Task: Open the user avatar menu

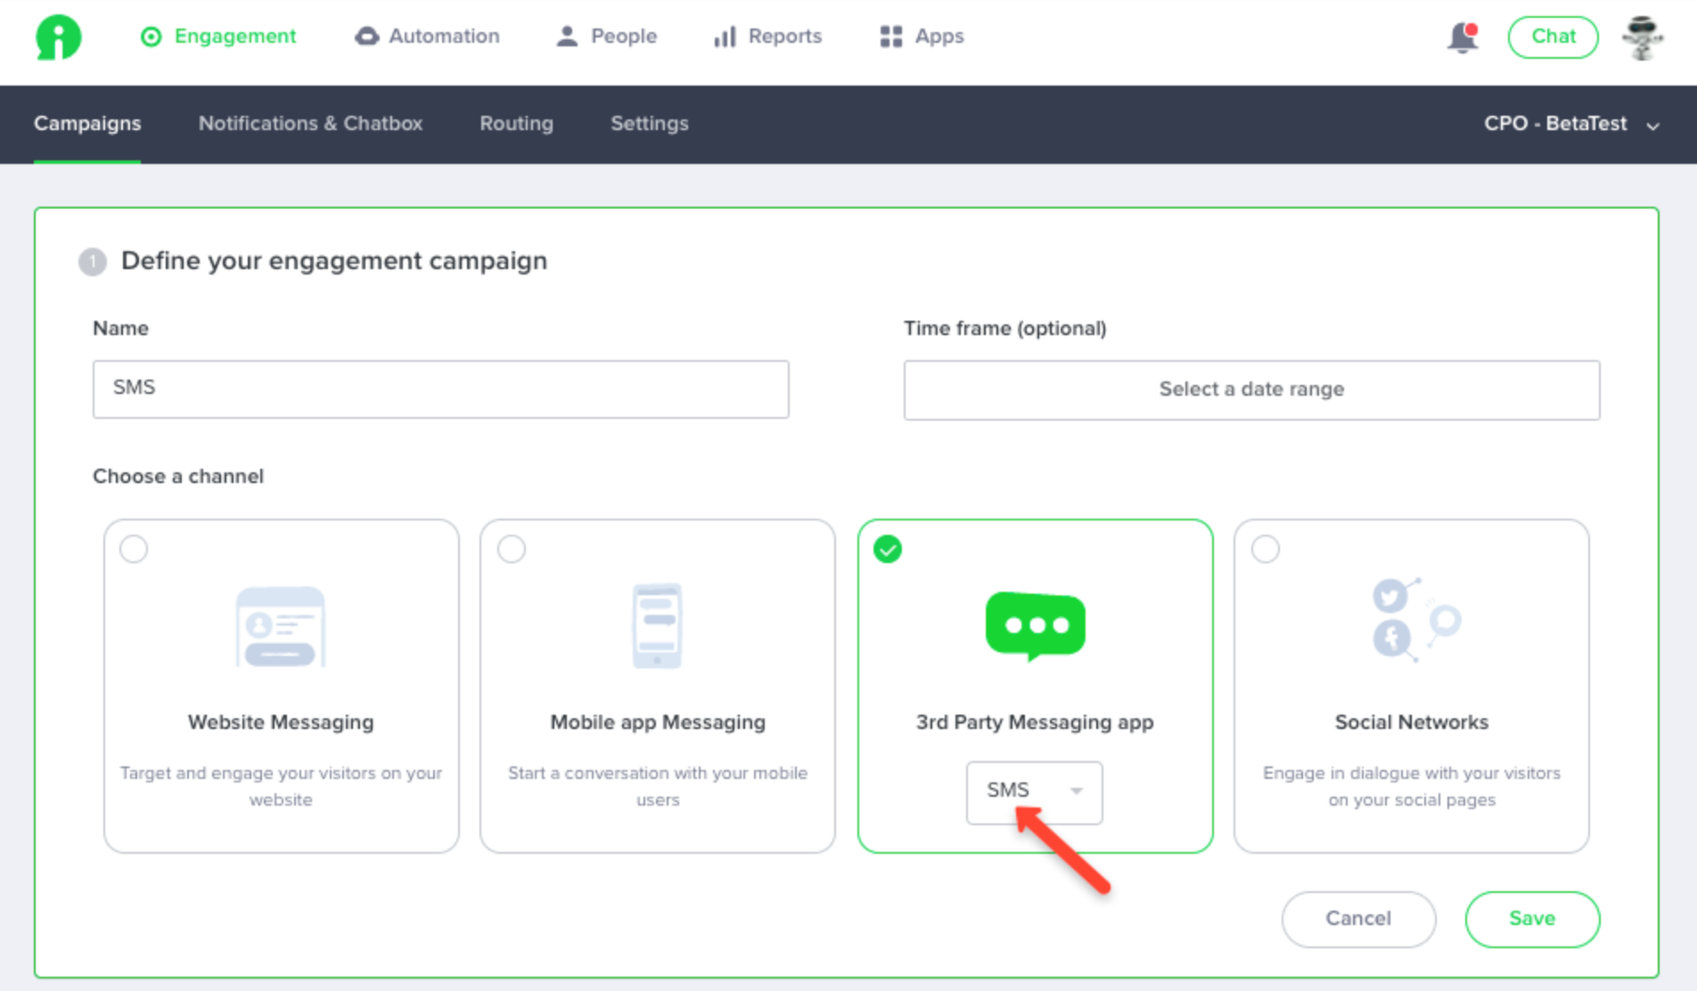Action: coord(1642,37)
